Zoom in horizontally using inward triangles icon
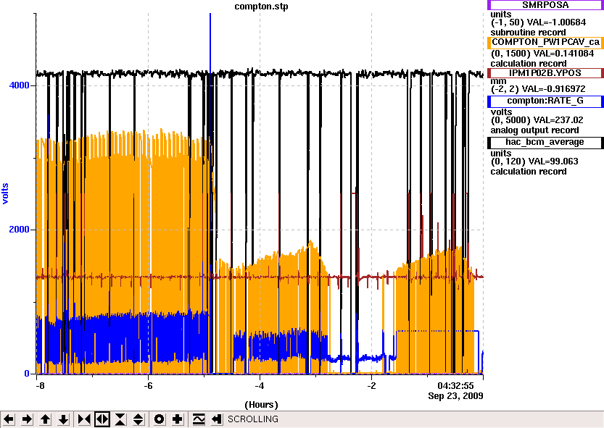This screenshot has width=604, height=428. (x=84, y=419)
